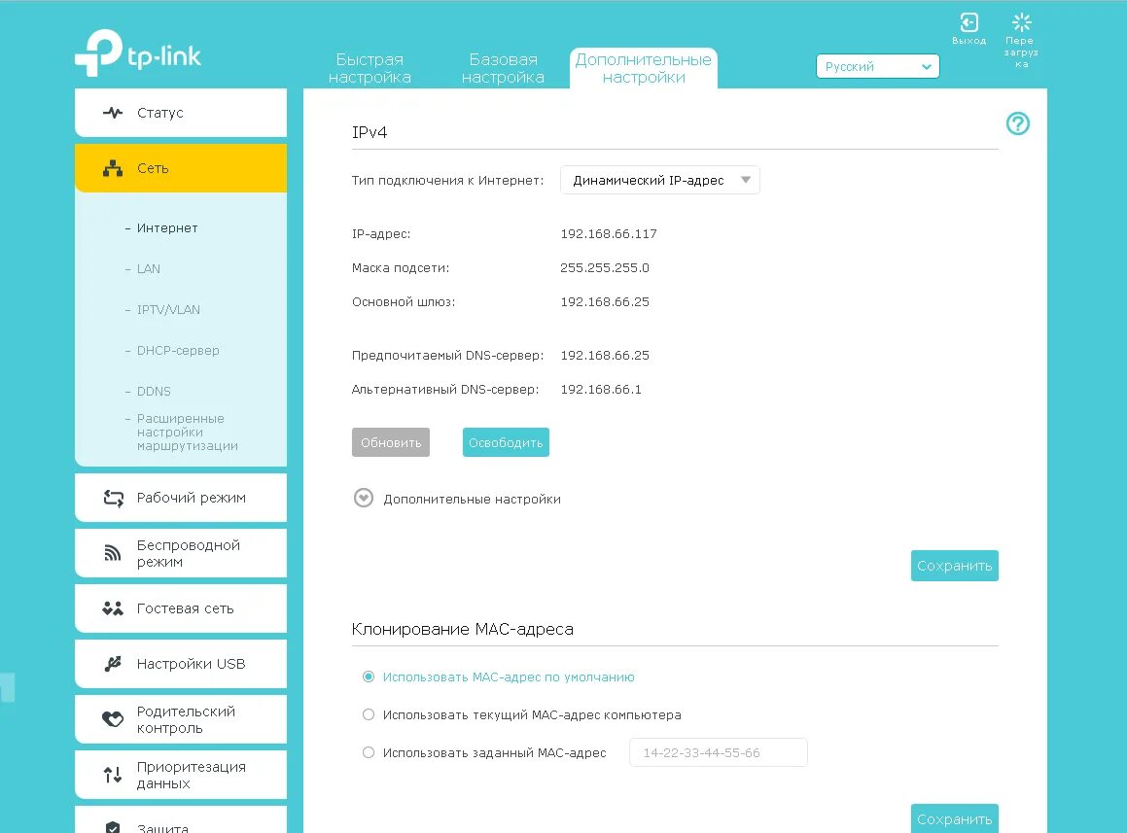Open the Сеть menu item
1127x833 pixels.
[181, 168]
